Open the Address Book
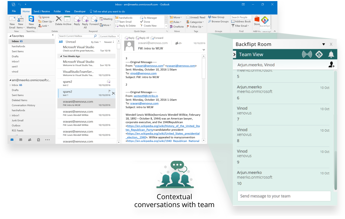The width and height of the screenshot is (345, 219). pos(241,22)
